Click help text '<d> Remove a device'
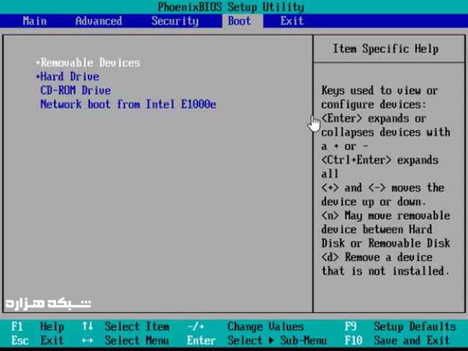The width and height of the screenshot is (468, 351). coord(377,257)
